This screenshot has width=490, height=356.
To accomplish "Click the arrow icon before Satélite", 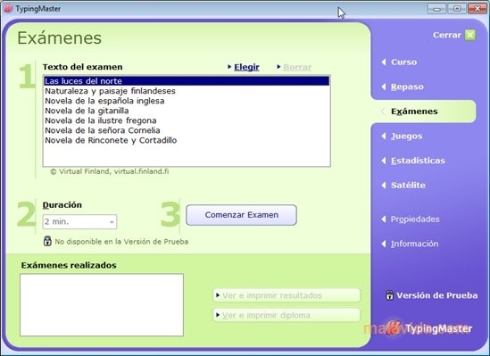I will 384,186.
